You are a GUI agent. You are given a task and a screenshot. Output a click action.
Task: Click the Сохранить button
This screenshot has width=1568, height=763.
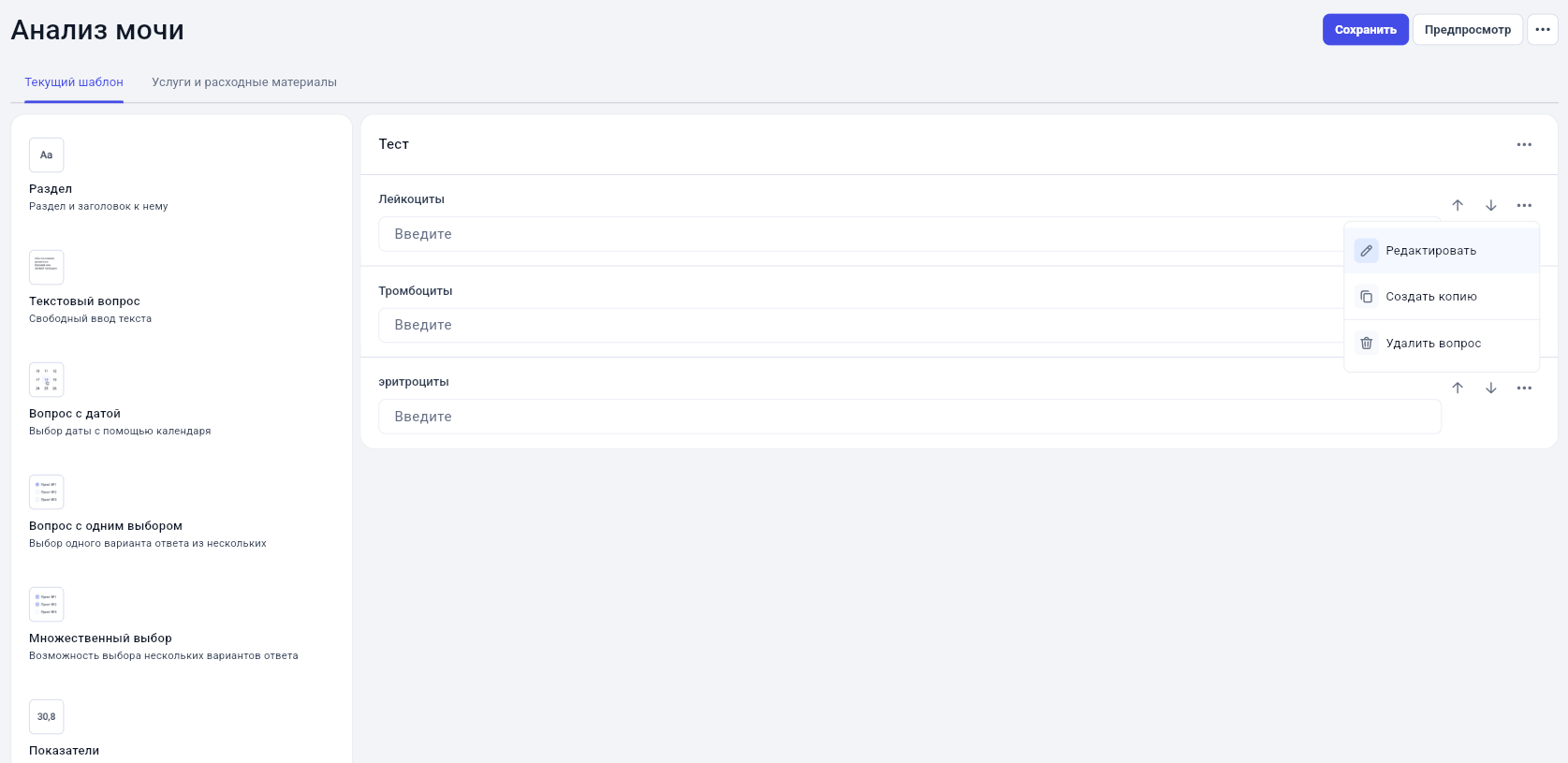click(x=1365, y=29)
